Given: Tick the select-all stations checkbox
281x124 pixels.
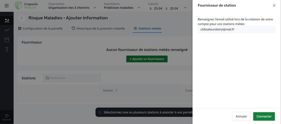Looking at the screenshot, I should (23, 90).
